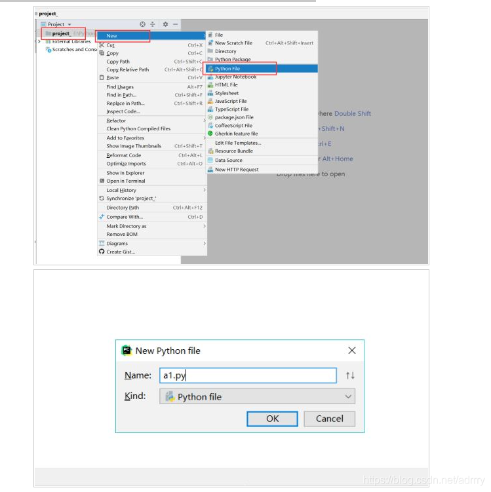The height and width of the screenshot is (492, 491).
Task: Select Gherkin feature file entry
Action: [262, 134]
